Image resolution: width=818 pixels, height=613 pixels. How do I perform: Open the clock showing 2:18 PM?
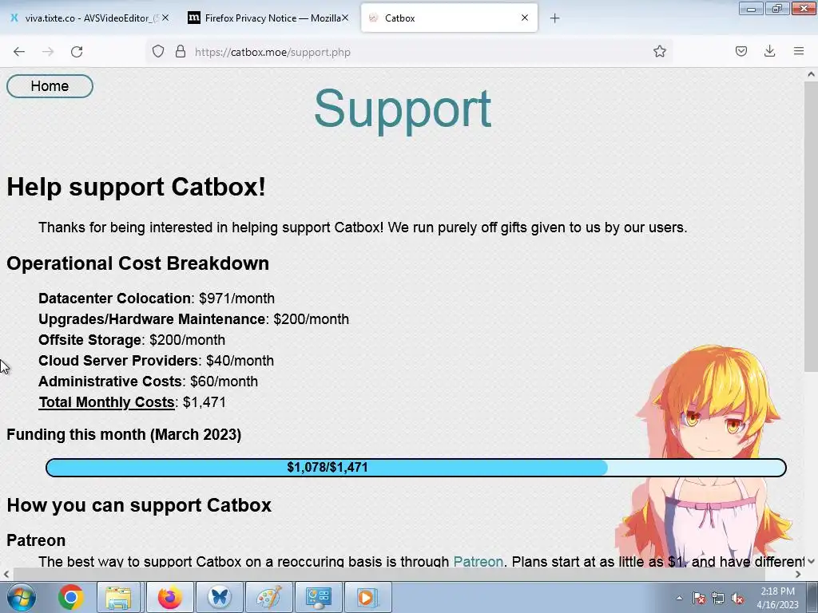pos(777,598)
